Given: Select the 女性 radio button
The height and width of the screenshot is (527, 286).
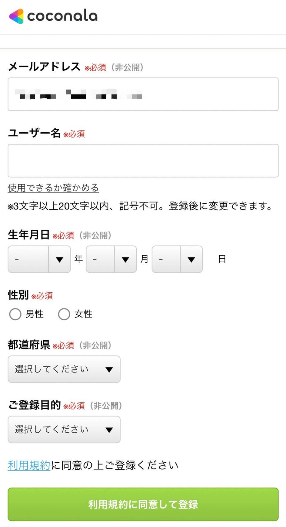Looking at the screenshot, I should pyautogui.click(x=64, y=314).
